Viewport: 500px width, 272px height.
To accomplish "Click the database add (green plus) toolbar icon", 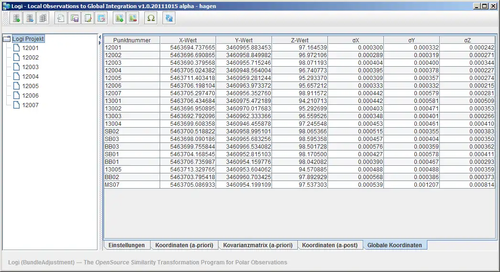I will point(16,18).
